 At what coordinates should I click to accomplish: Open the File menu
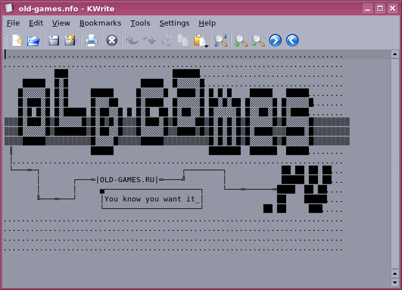tap(13, 23)
